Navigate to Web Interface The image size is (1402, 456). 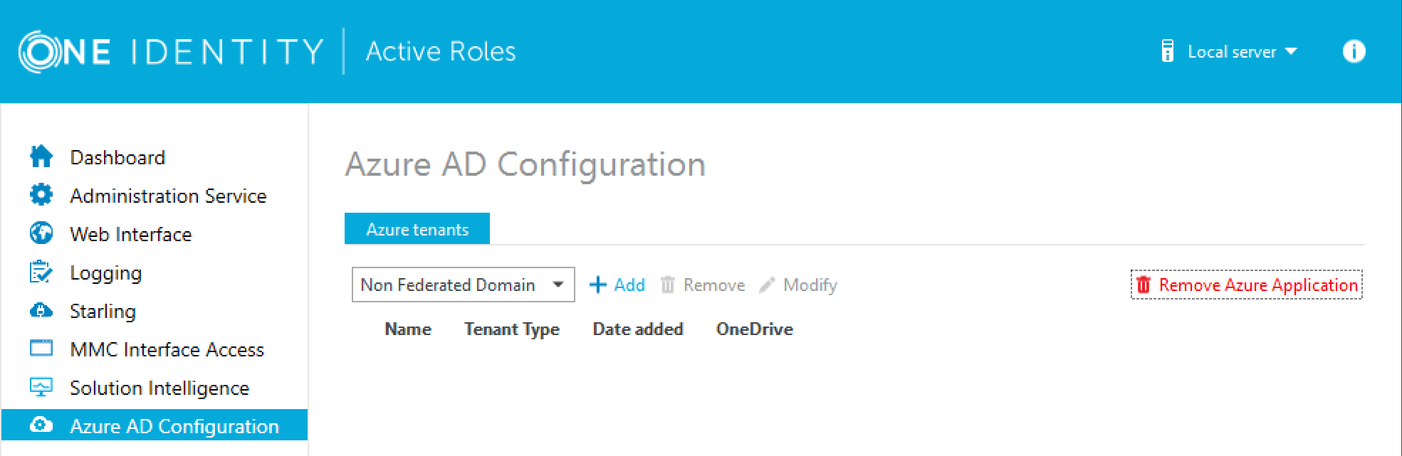click(131, 234)
